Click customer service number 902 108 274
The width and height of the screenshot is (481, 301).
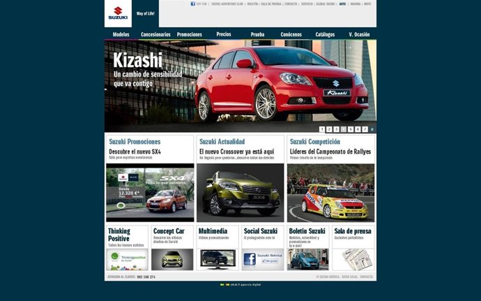(146, 277)
